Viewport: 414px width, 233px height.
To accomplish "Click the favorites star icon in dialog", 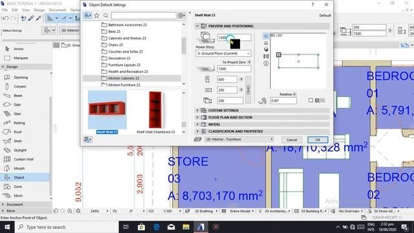I will [x=97, y=16].
